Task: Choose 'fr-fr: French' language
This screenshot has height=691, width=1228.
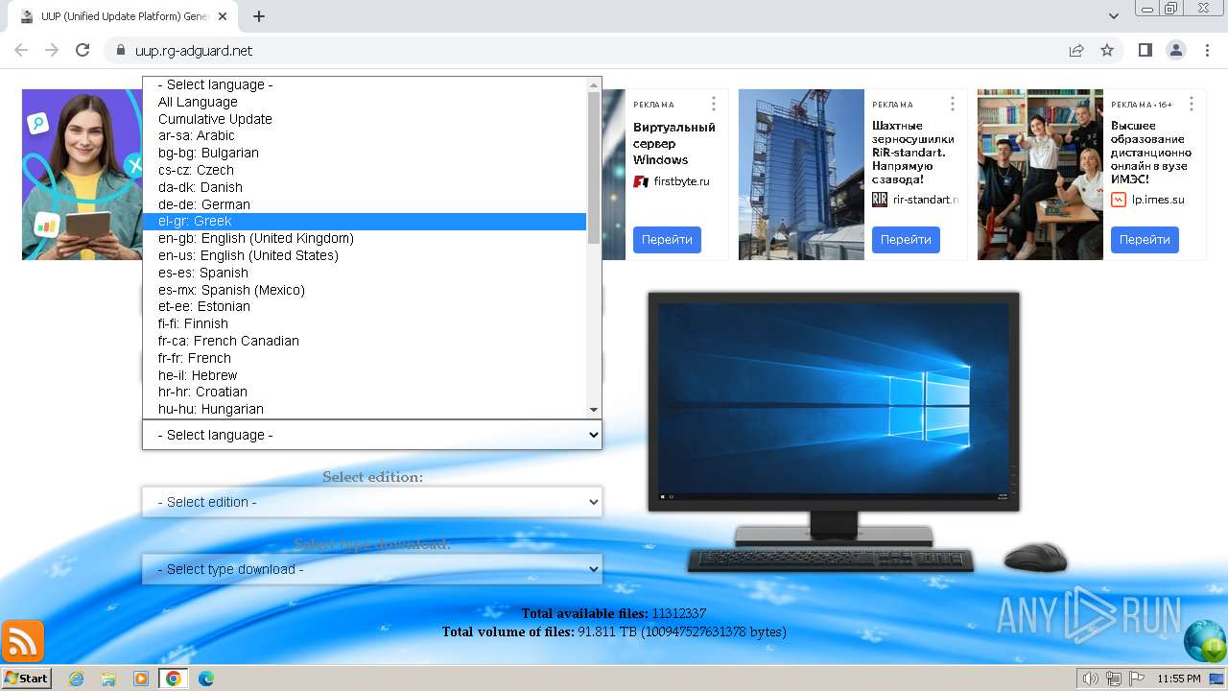Action: pyautogui.click(x=365, y=358)
